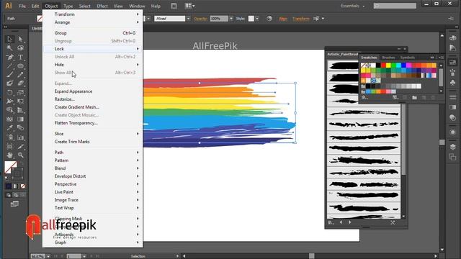The height and width of the screenshot is (259, 461).
Task: Open the Effect menu in menu bar
Action: [102, 6]
